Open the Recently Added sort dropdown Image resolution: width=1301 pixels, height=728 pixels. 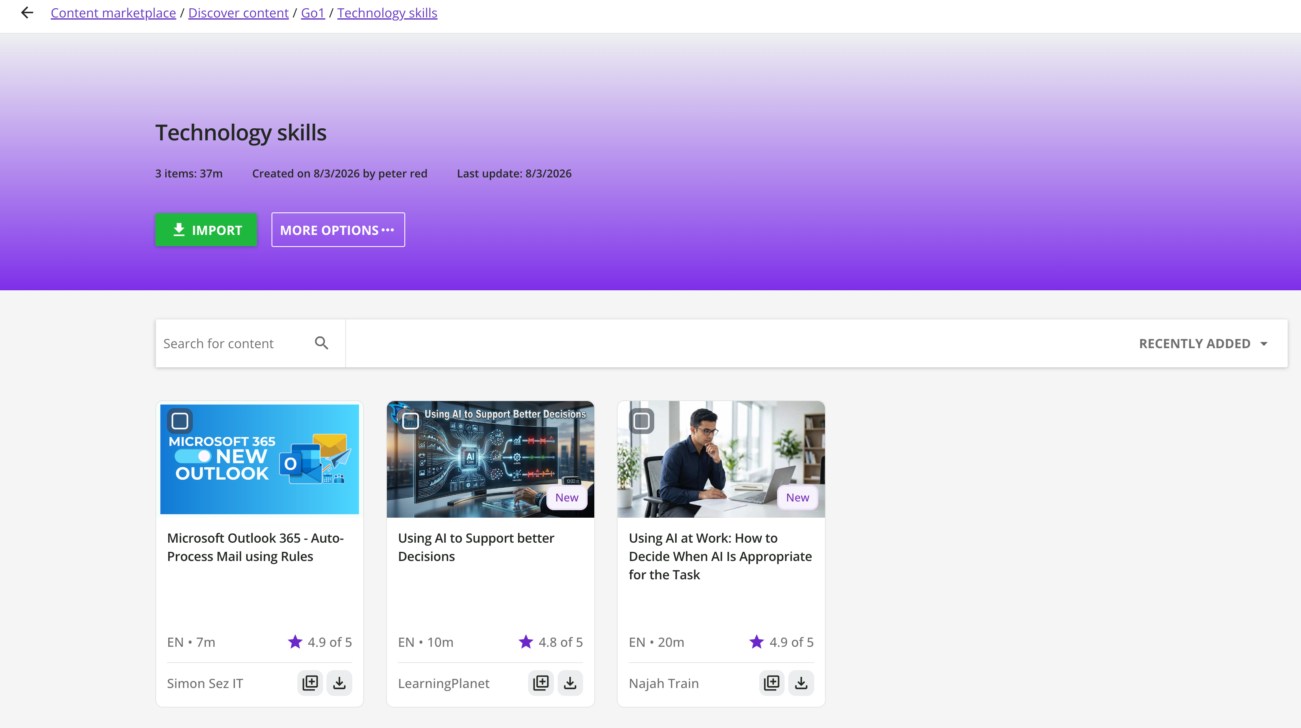click(x=1203, y=344)
